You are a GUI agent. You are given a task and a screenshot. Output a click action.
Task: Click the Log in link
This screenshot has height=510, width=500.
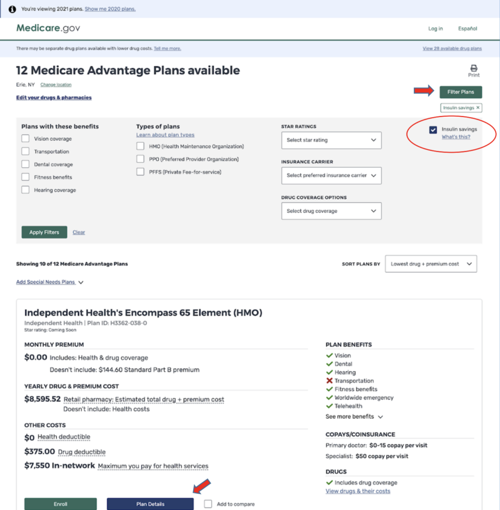pyautogui.click(x=435, y=28)
